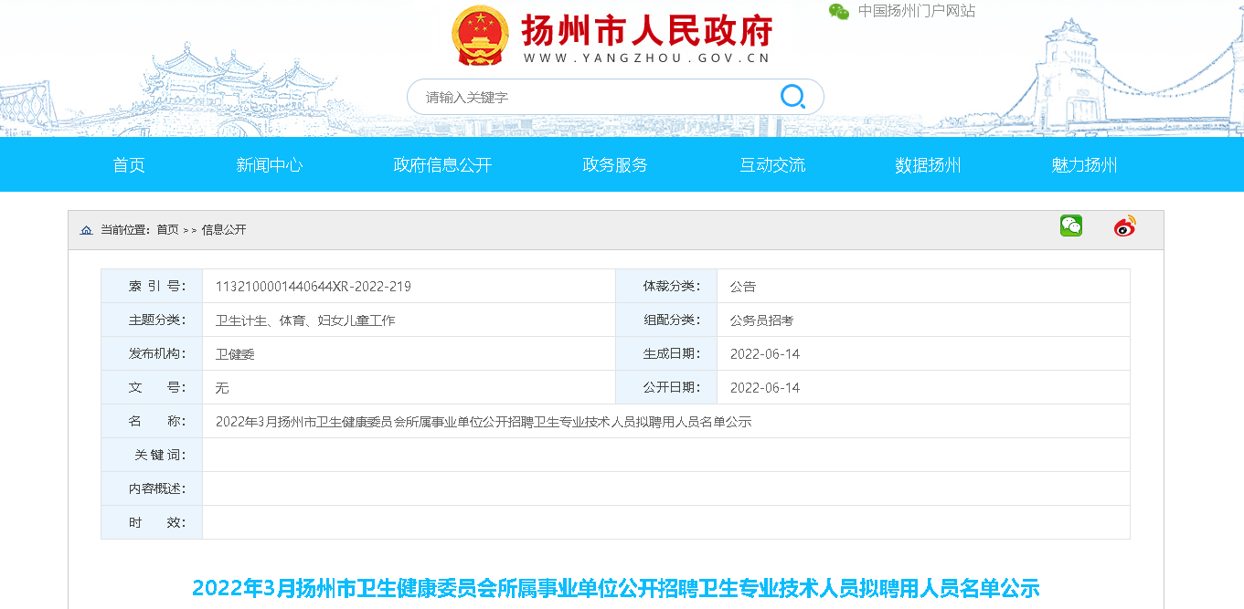Click the home icon in breadcrumb

pyautogui.click(x=87, y=230)
